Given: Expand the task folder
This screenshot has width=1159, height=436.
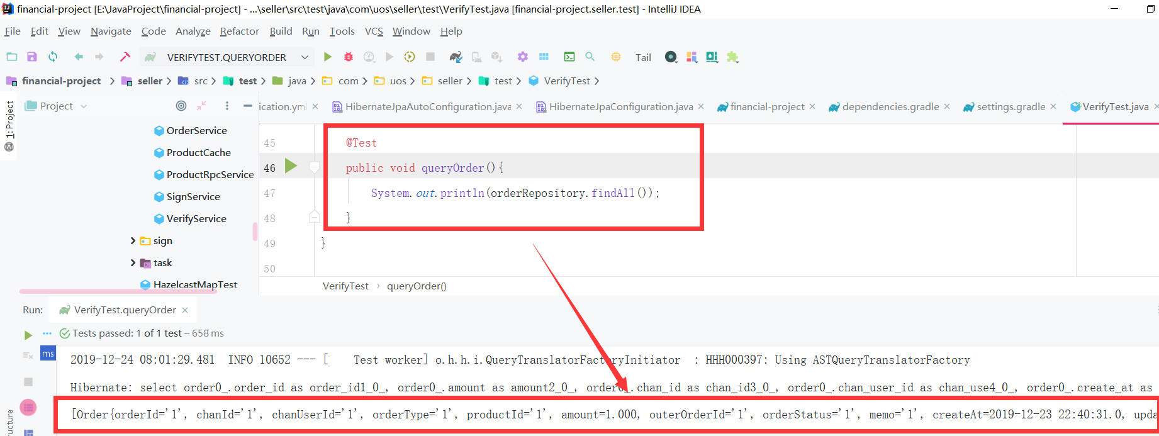Looking at the screenshot, I should (133, 262).
